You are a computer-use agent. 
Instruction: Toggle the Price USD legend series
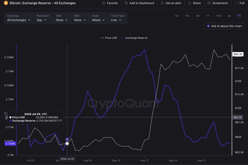(x=109, y=38)
